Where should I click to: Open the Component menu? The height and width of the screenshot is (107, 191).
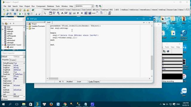pos(41,6)
